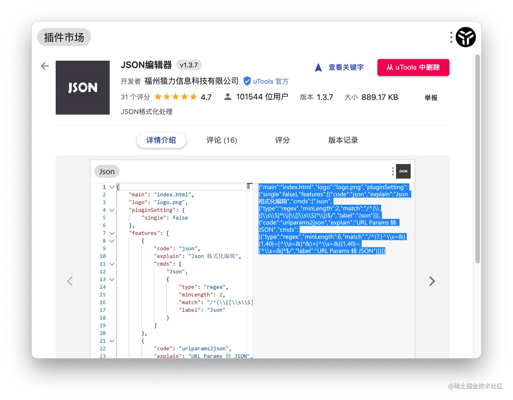The height and width of the screenshot is (400, 513).
Task: Click the "logo": "logo.png" line
Action: 158,202
